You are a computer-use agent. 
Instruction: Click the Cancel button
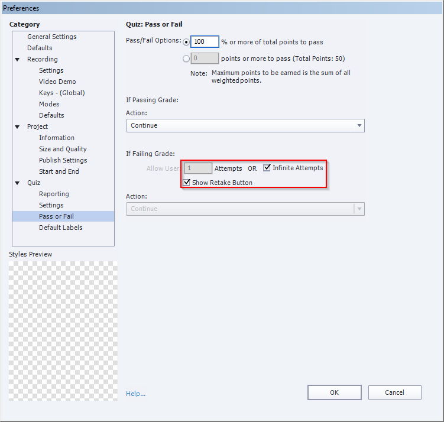394,392
